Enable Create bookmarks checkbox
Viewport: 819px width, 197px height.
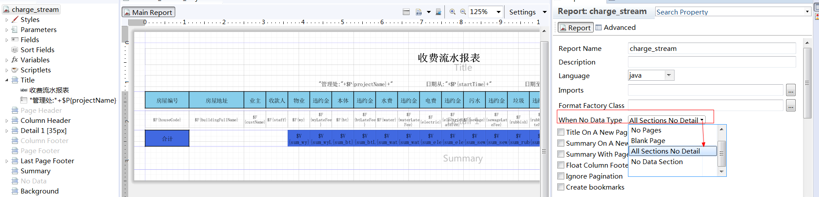click(x=561, y=187)
